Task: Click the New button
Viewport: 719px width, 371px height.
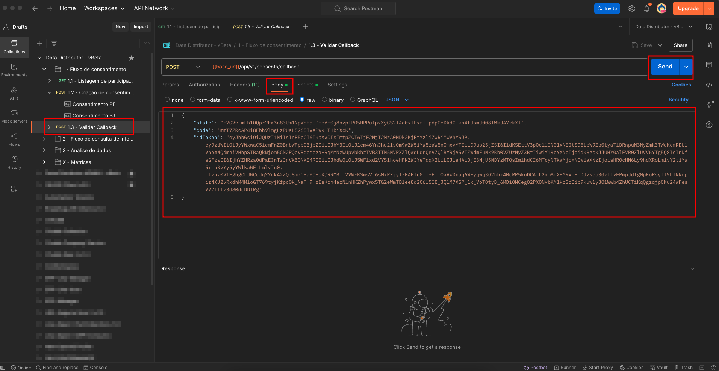Action: [x=120, y=27]
